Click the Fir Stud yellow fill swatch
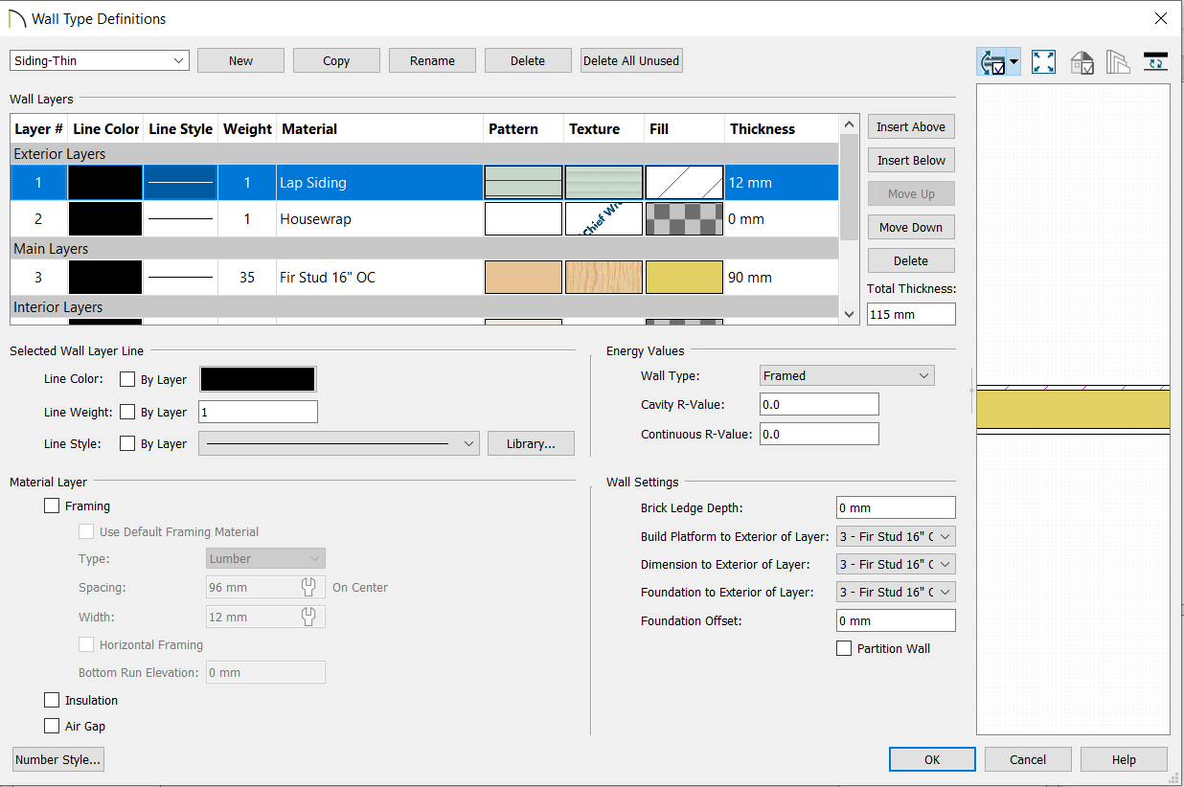1184x787 pixels. pos(684,278)
